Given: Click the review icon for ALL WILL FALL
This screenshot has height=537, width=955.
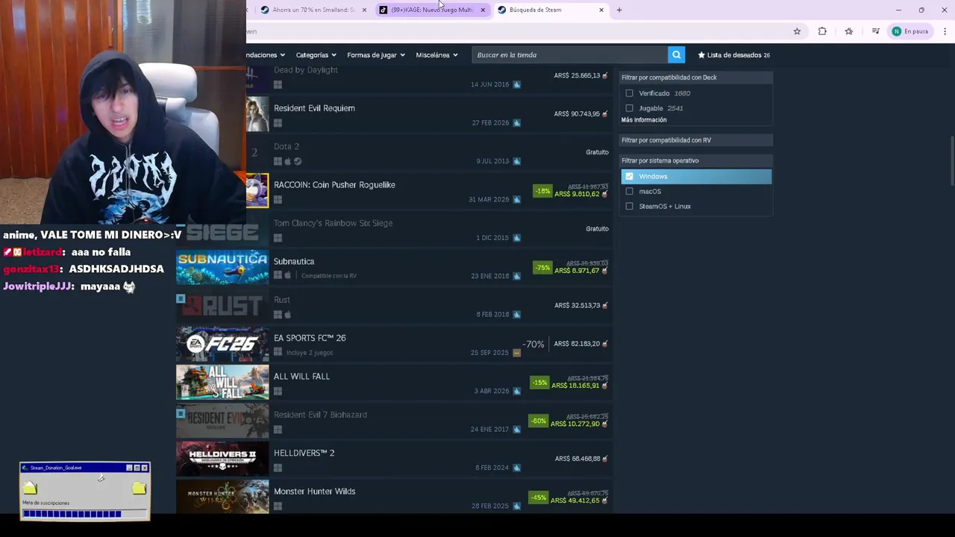Looking at the screenshot, I should tap(516, 391).
